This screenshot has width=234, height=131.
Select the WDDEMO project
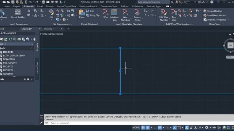tap(8, 74)
